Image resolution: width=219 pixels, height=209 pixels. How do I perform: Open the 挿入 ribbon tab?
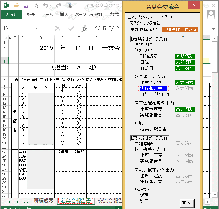(64, 14)
